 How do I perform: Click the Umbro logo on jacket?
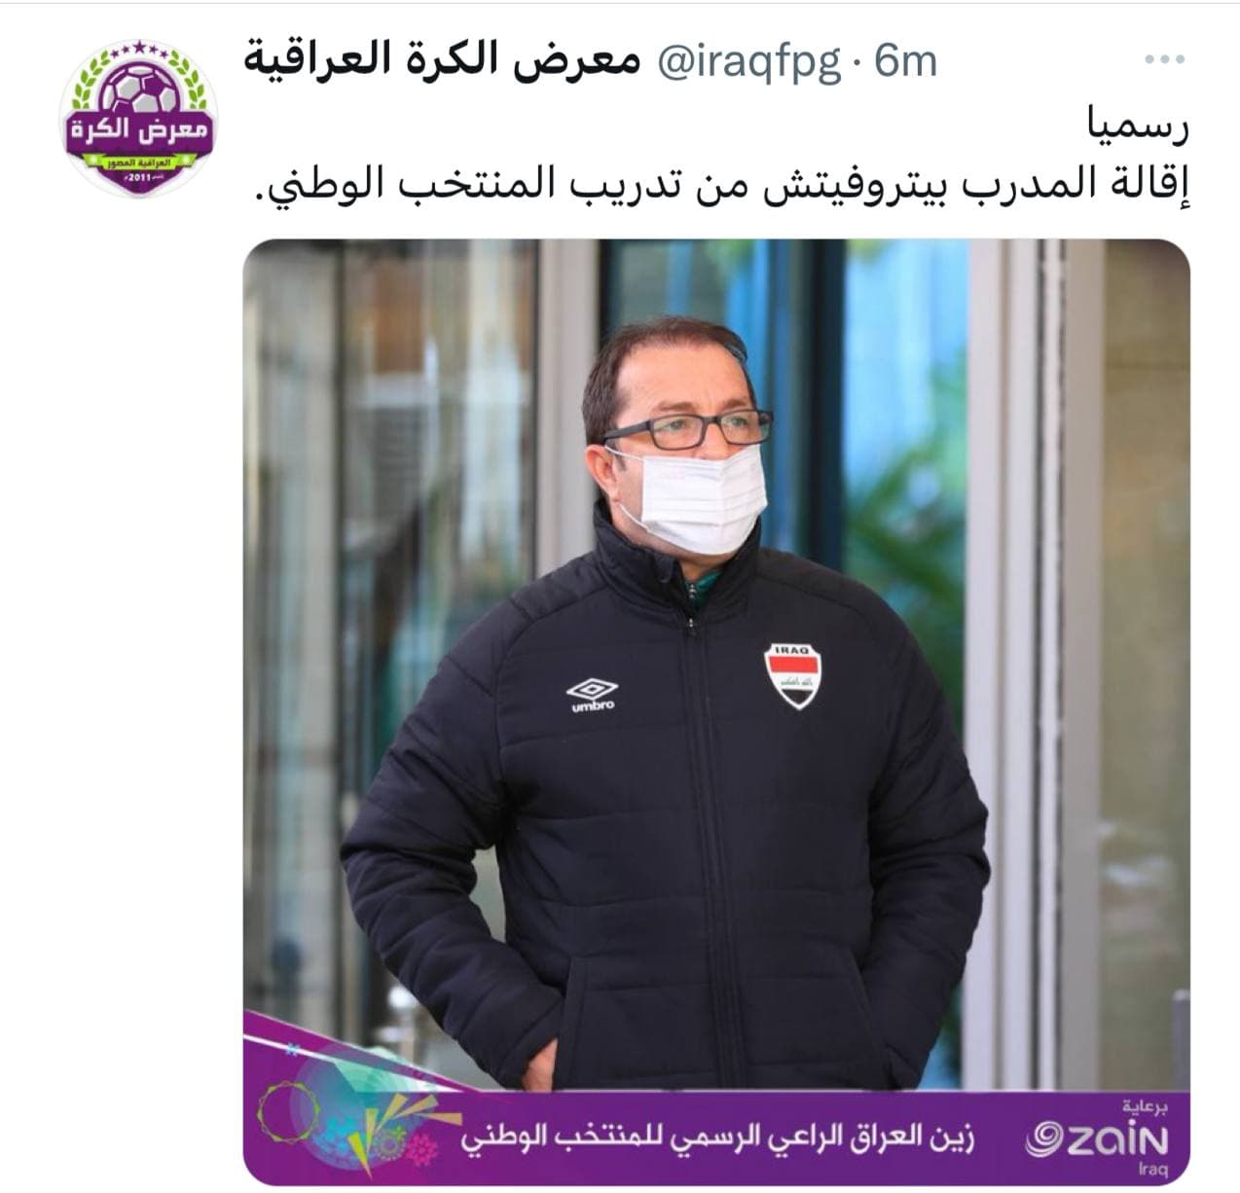tap(592, 695)
